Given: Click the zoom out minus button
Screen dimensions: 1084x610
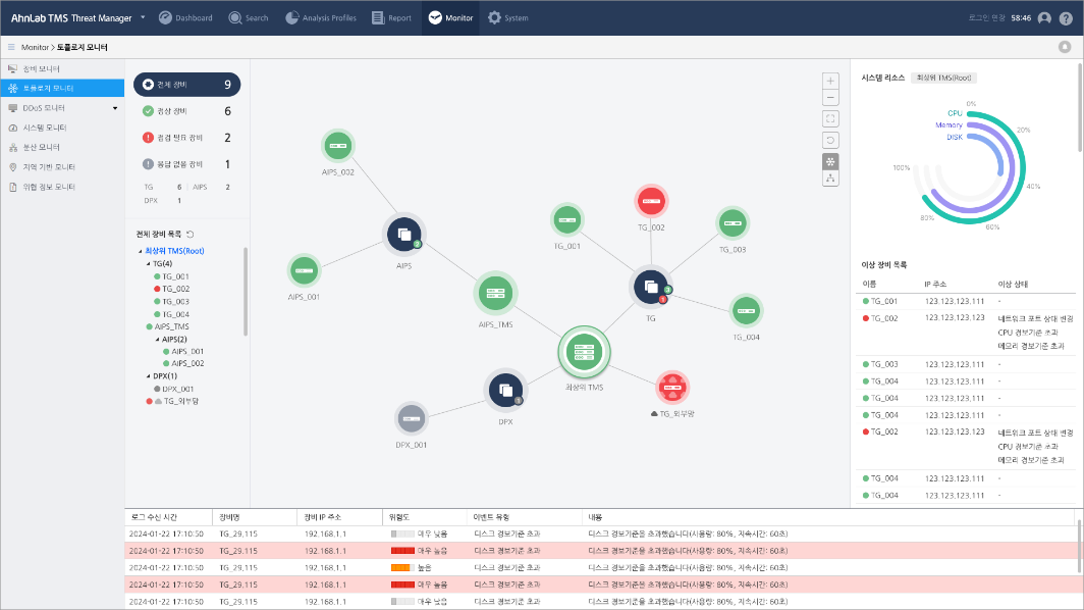Looking at the screenshot, I should pyautogui.click(x=830, y=98).
